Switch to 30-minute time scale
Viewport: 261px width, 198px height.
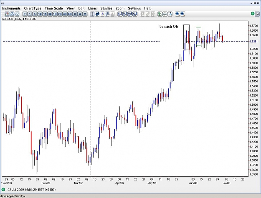pyautogui.click(x=50, y=14)
